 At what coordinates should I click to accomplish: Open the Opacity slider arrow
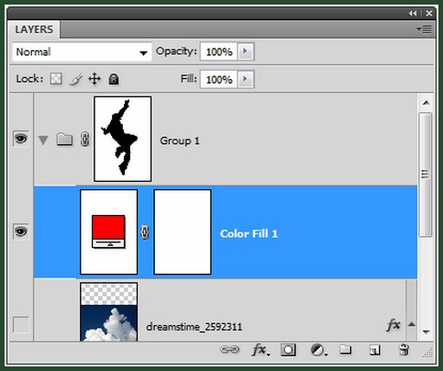pos(246,51)
